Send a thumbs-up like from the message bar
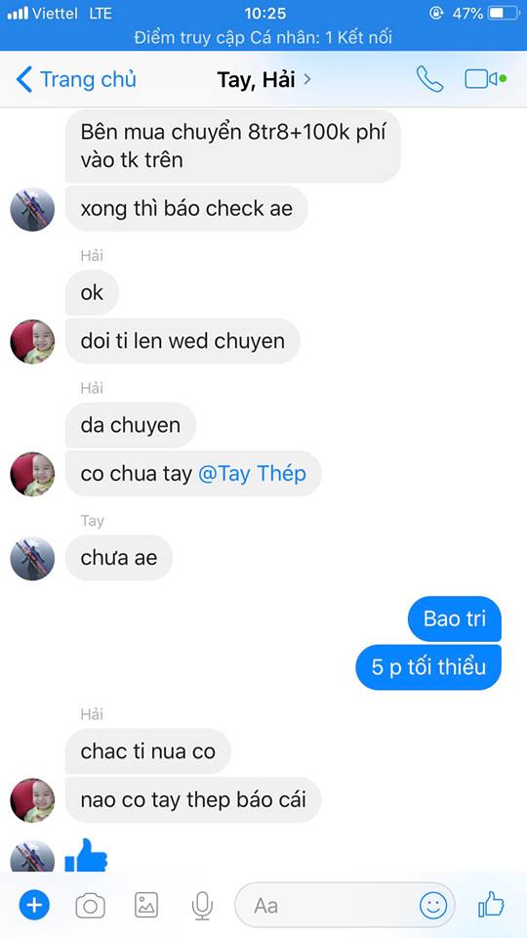Image resolution: width=527 pixels, height=938 pixels. (491, 904)
